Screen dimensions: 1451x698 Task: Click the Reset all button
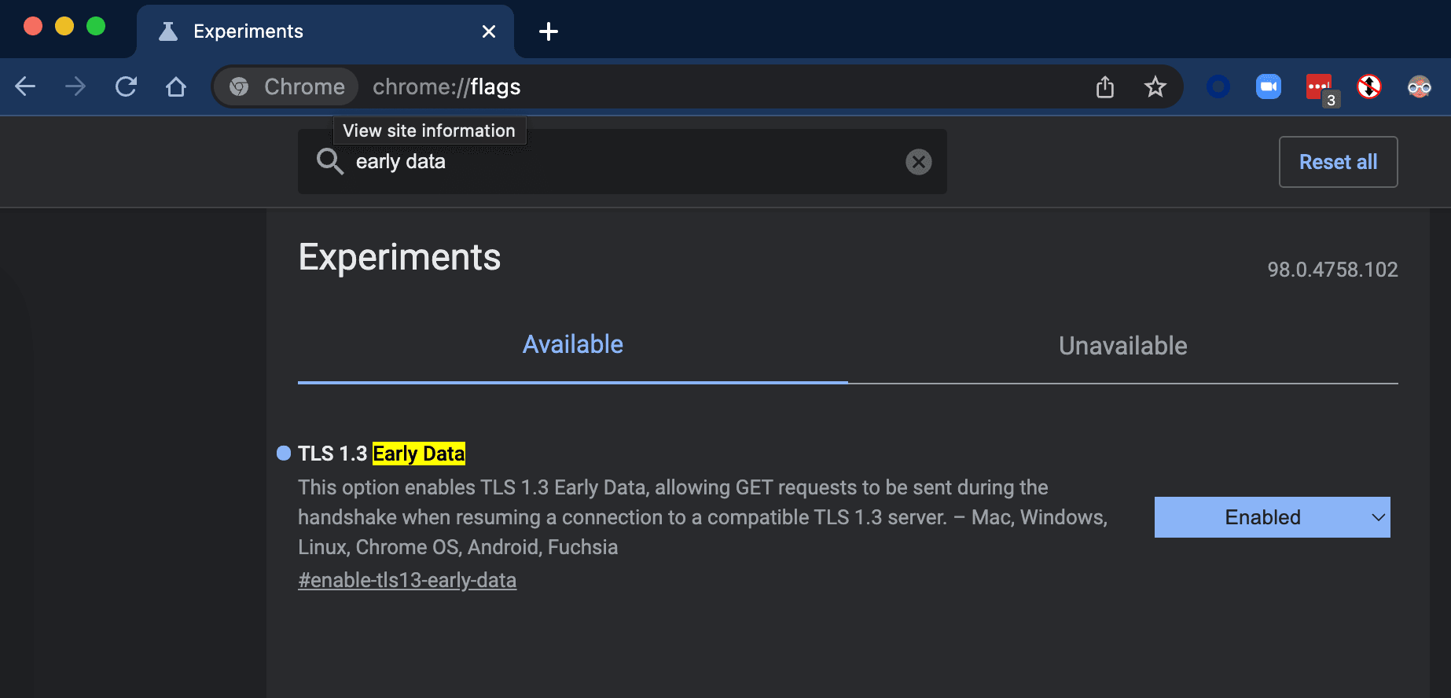click(x=1338, y=162)
